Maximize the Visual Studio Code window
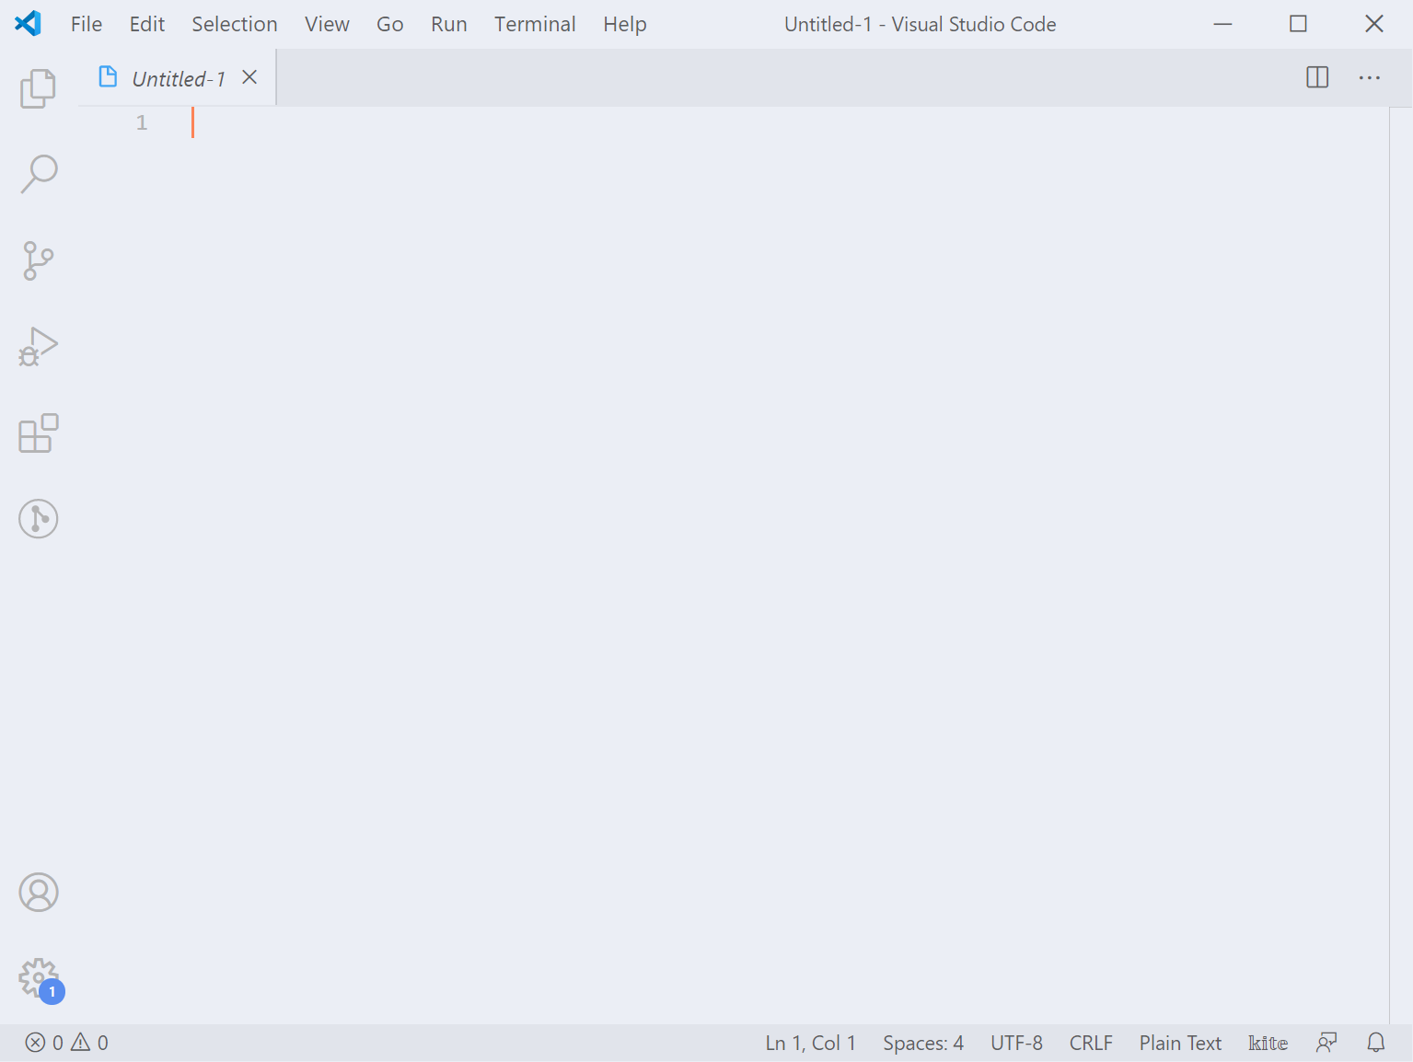Screen dimensions: 1413x1062 click(1298, 24)
